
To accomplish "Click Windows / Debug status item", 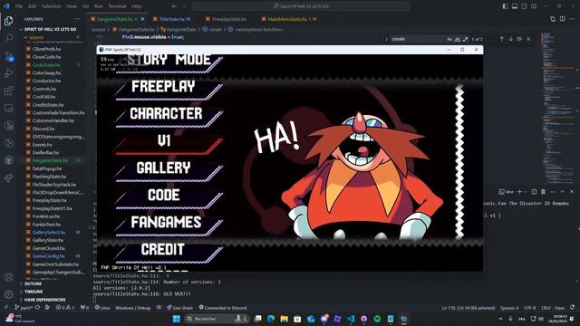I will click(133, 308).
